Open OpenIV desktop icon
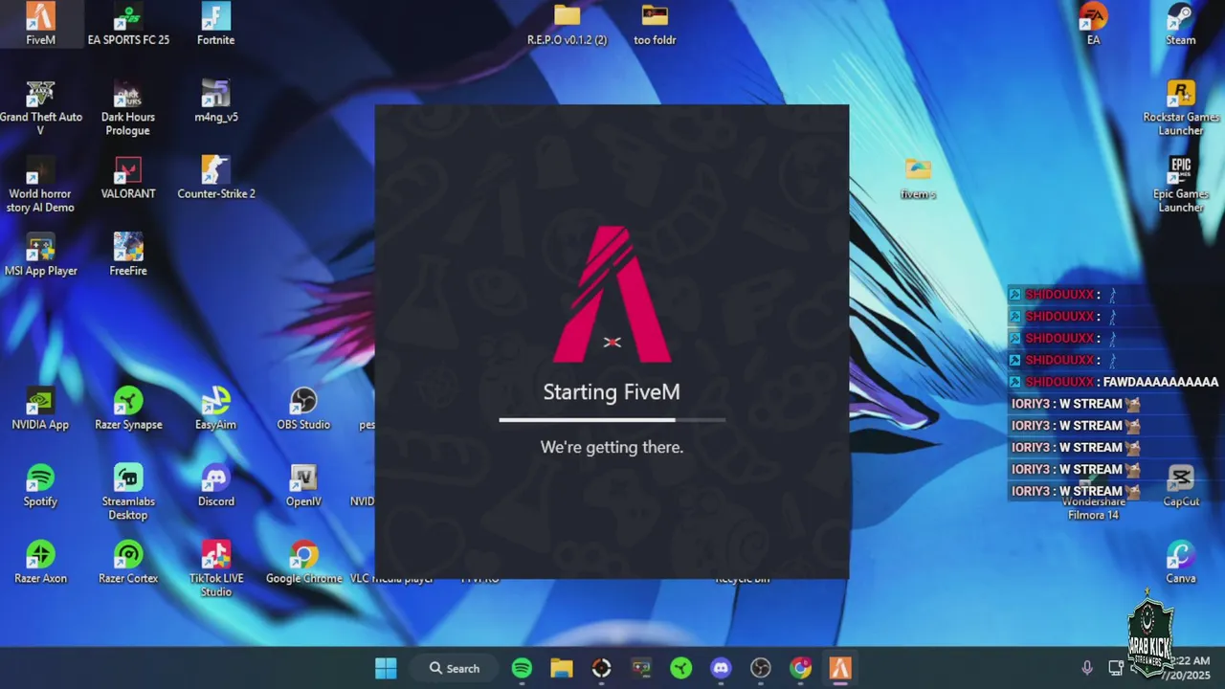Viewport: 1225px width, 689px height. pyautogui.click(x=303, y=485)
